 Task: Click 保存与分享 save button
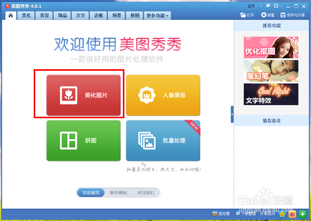tap(293, 15)
